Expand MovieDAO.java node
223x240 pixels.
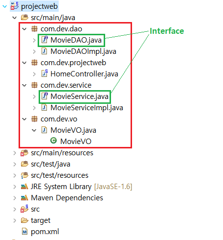[34, 40]
